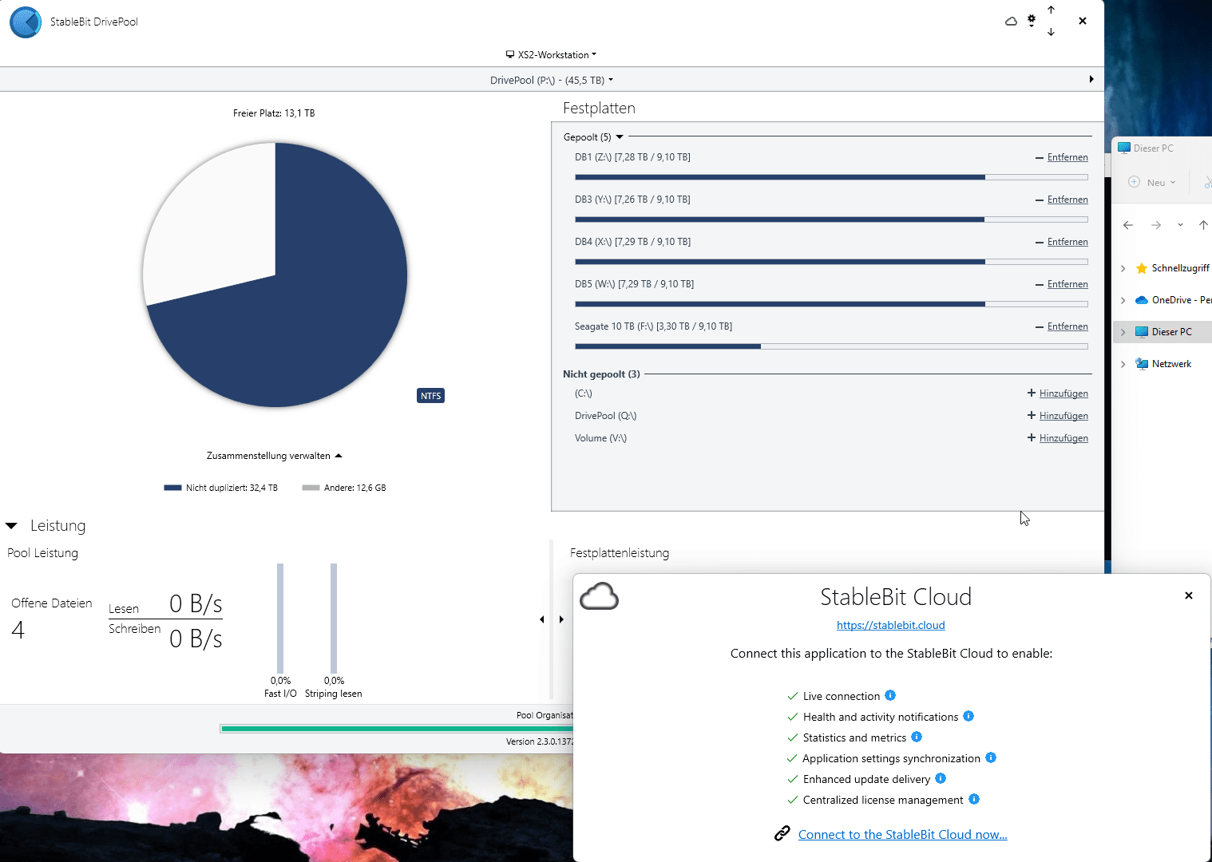Expand Dieser PC node in Explorer tree

tap(1123, 332)
